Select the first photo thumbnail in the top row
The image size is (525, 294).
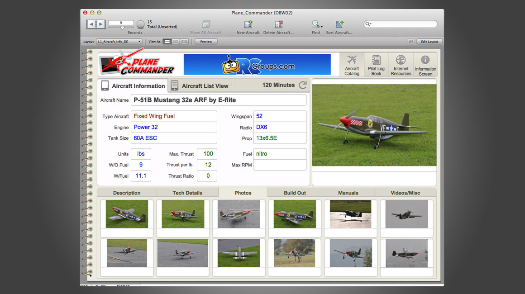pos(127,214)
